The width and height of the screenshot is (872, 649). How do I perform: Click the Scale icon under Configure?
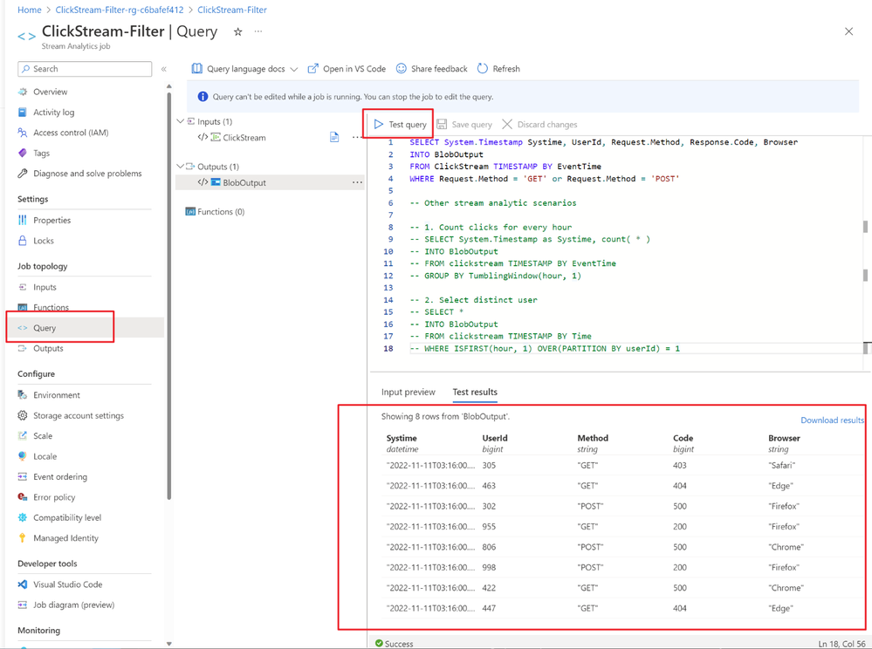pyautogui.click(x=22, y=435)
